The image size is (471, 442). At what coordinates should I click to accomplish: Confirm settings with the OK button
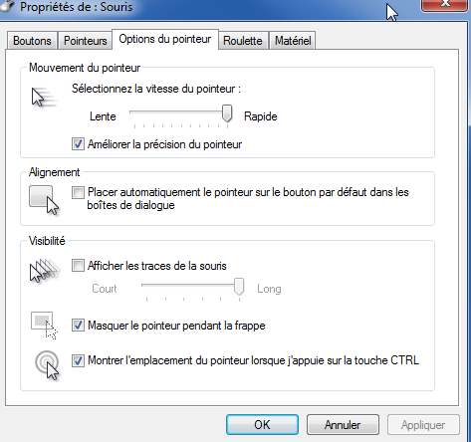pos(262,424)
